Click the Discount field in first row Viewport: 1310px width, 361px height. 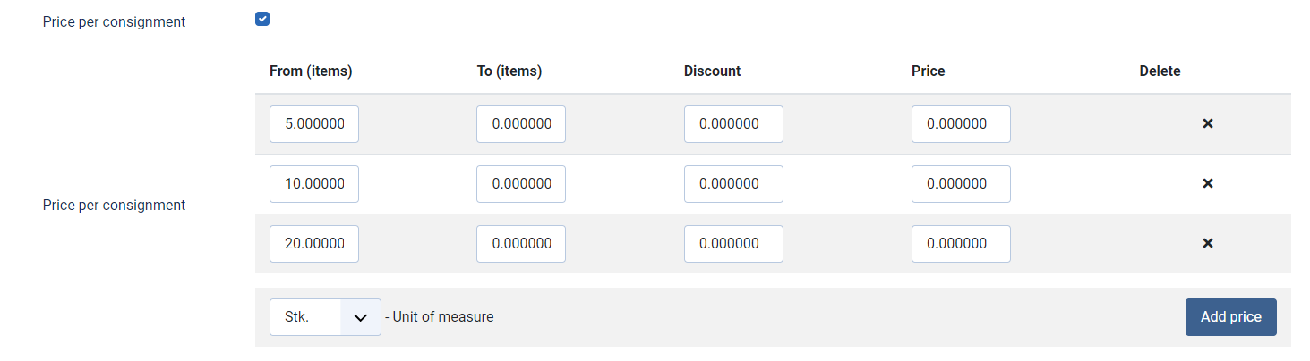pyautogui.click(x=733, y=124)
